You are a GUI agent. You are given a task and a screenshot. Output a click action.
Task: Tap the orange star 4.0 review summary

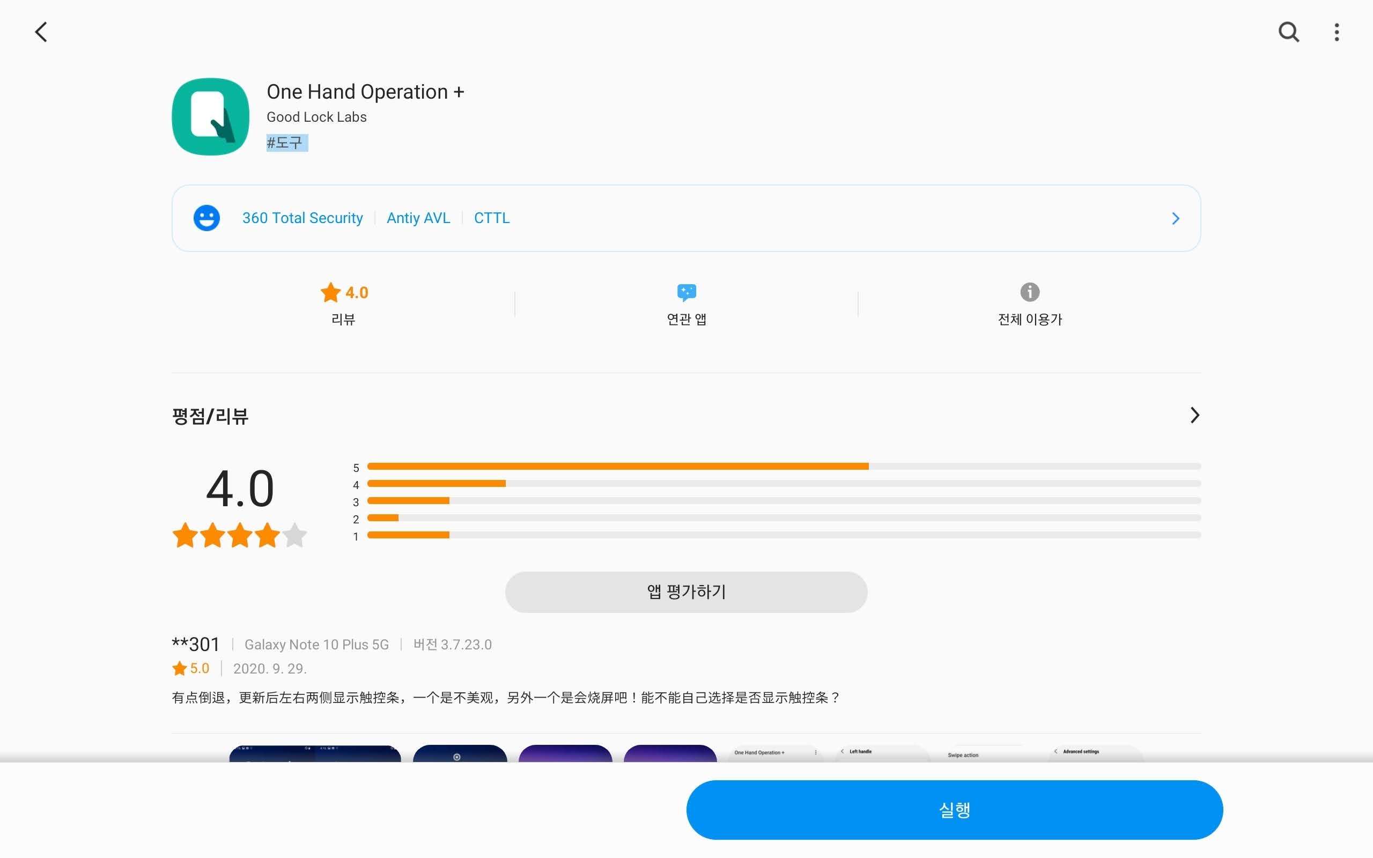(x=344, y=293)
